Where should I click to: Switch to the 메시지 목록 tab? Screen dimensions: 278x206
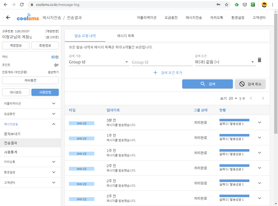pyautogui.click(x=126, y=36)
